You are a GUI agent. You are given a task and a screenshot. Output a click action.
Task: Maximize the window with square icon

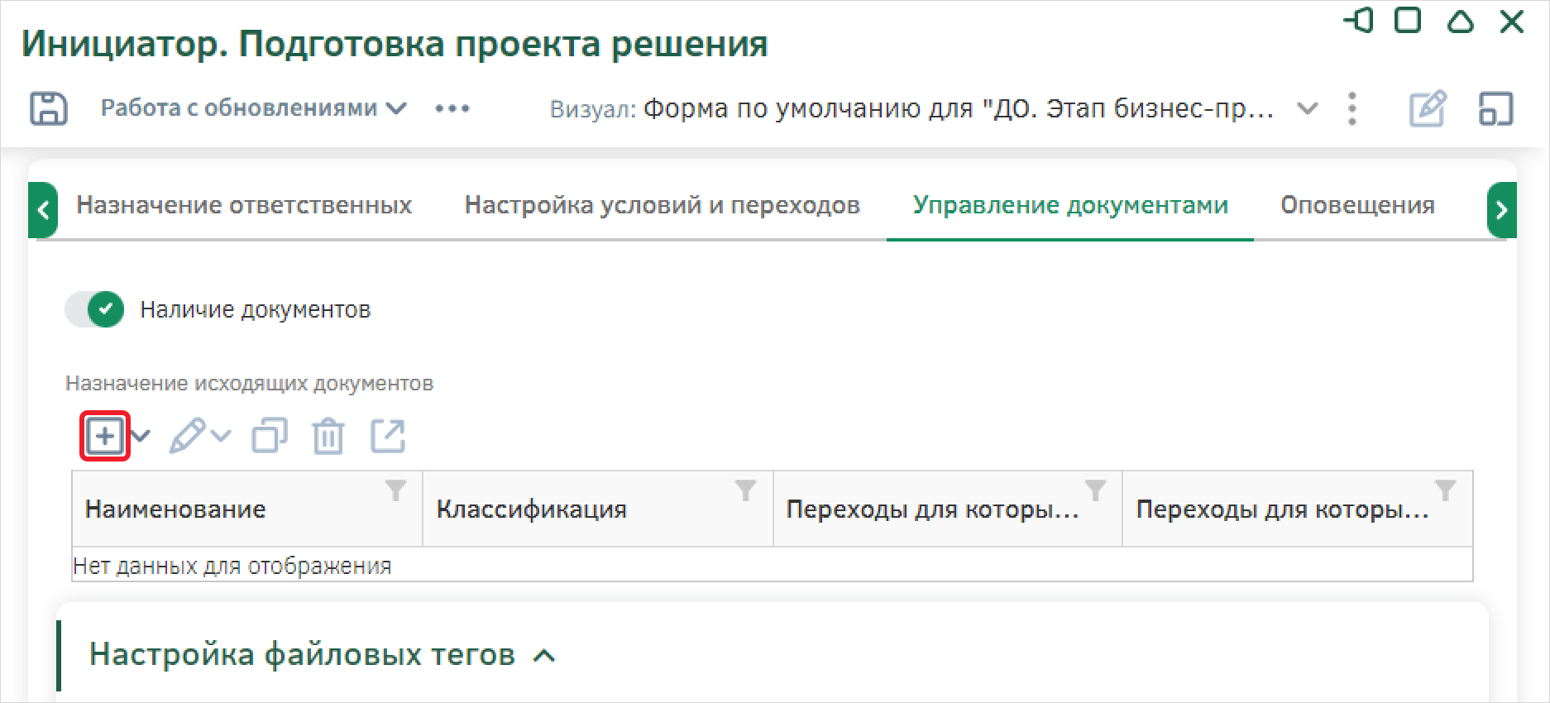pyautogui.click(x=1408, y=21)
